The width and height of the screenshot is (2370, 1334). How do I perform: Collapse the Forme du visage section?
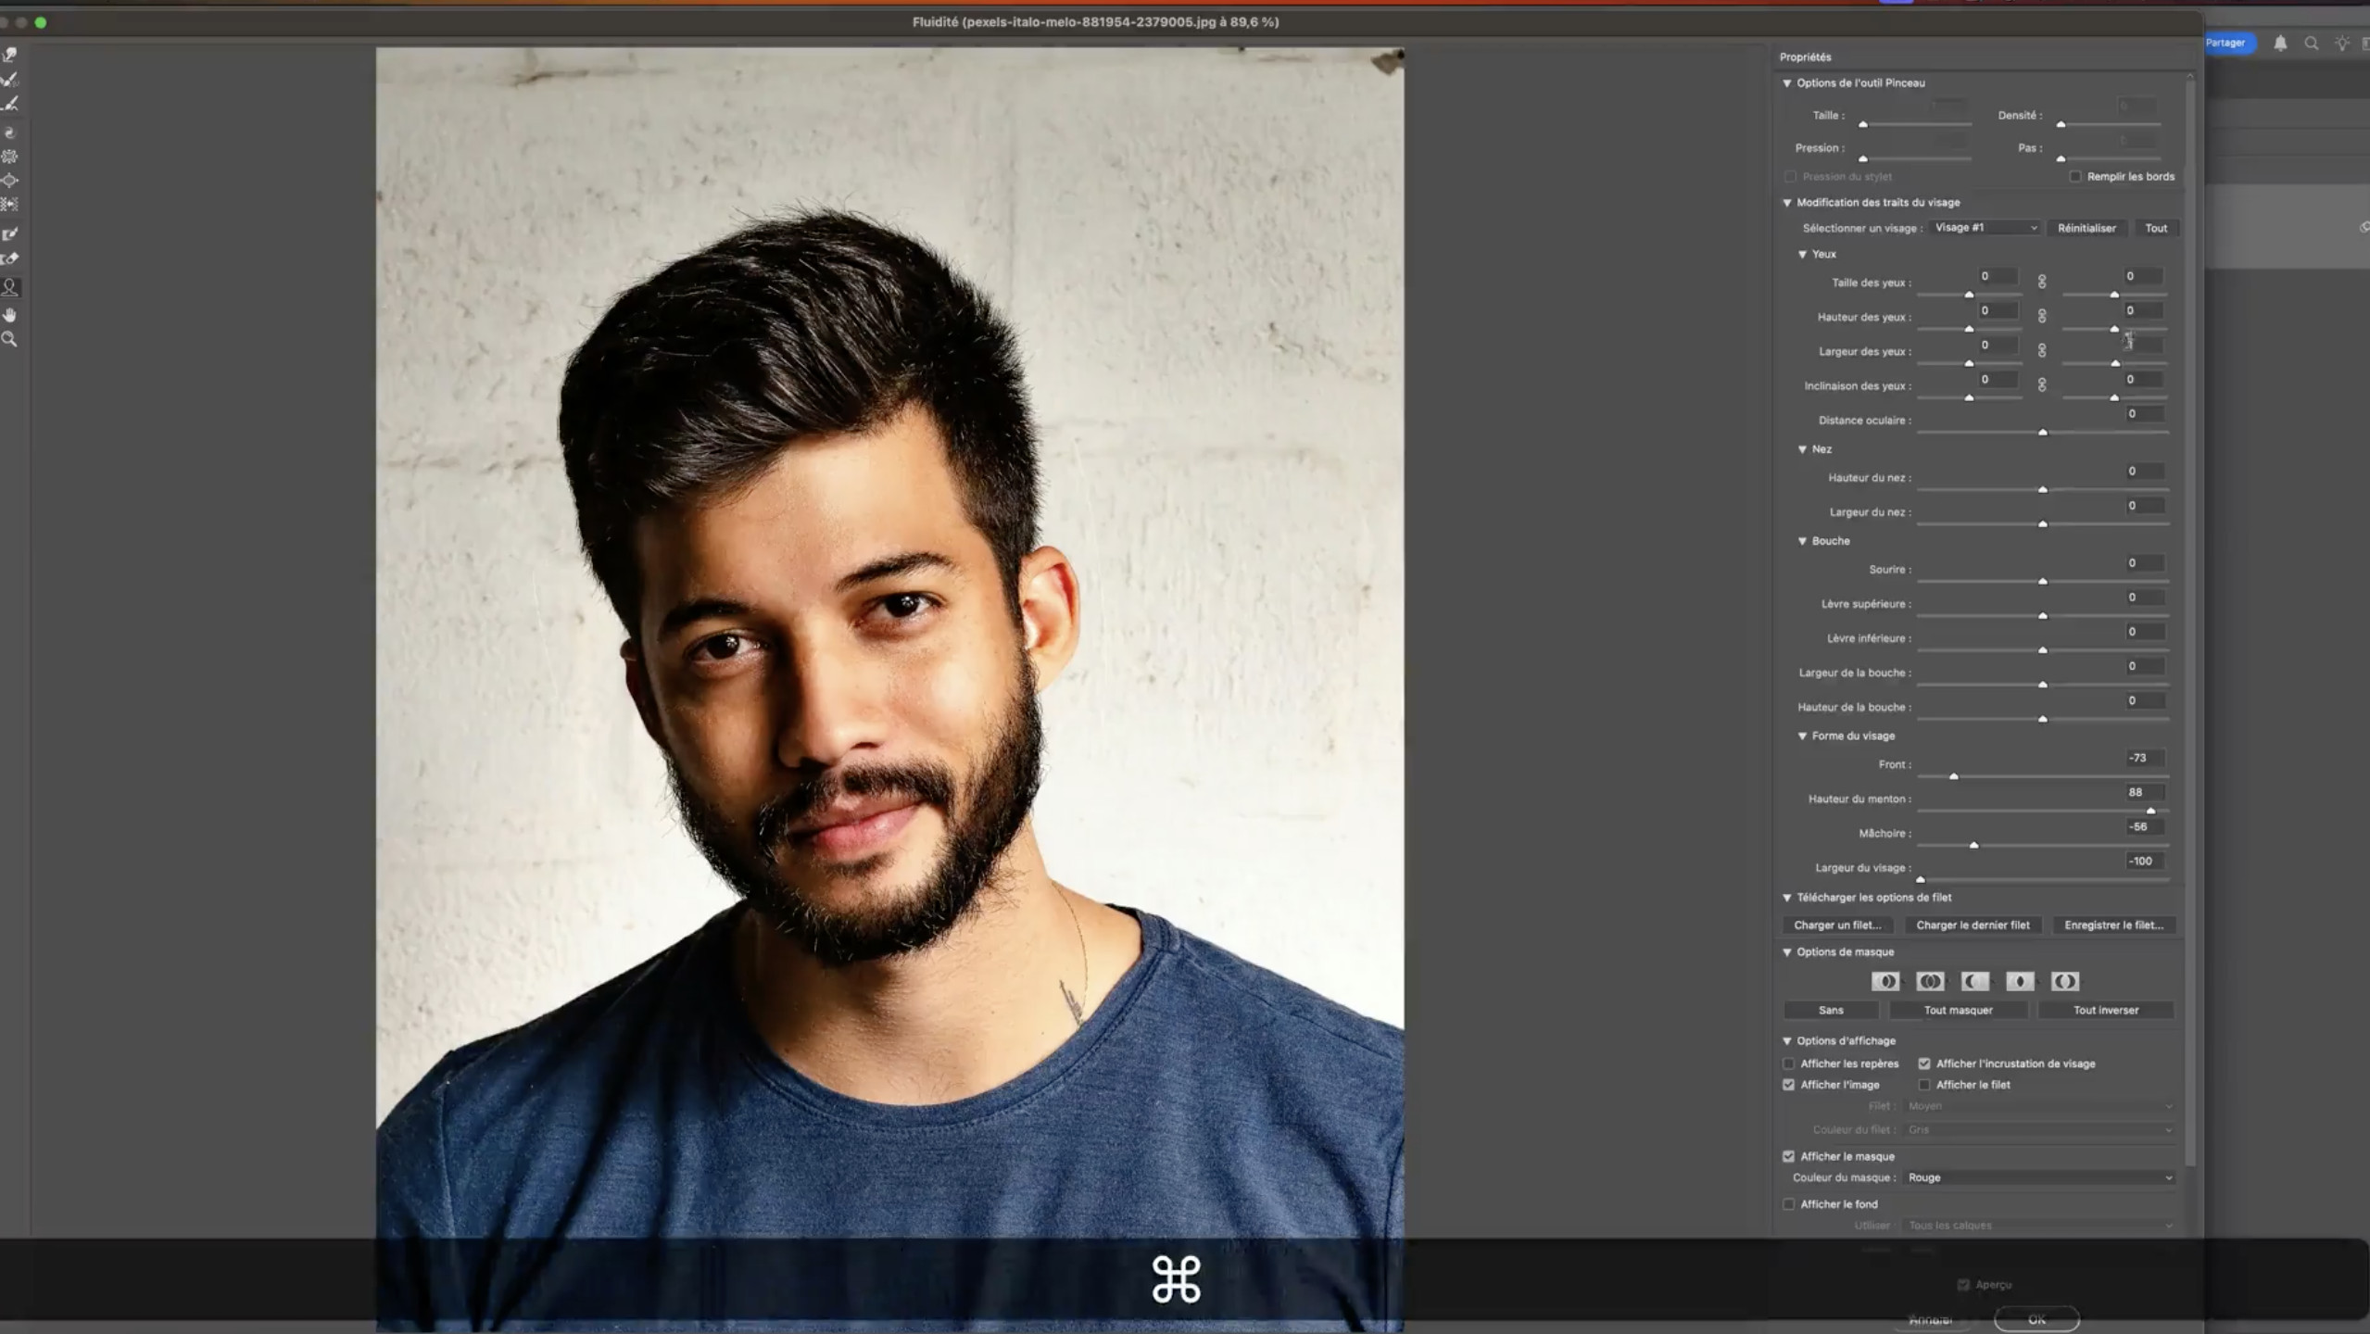(x=1802, y=736)
